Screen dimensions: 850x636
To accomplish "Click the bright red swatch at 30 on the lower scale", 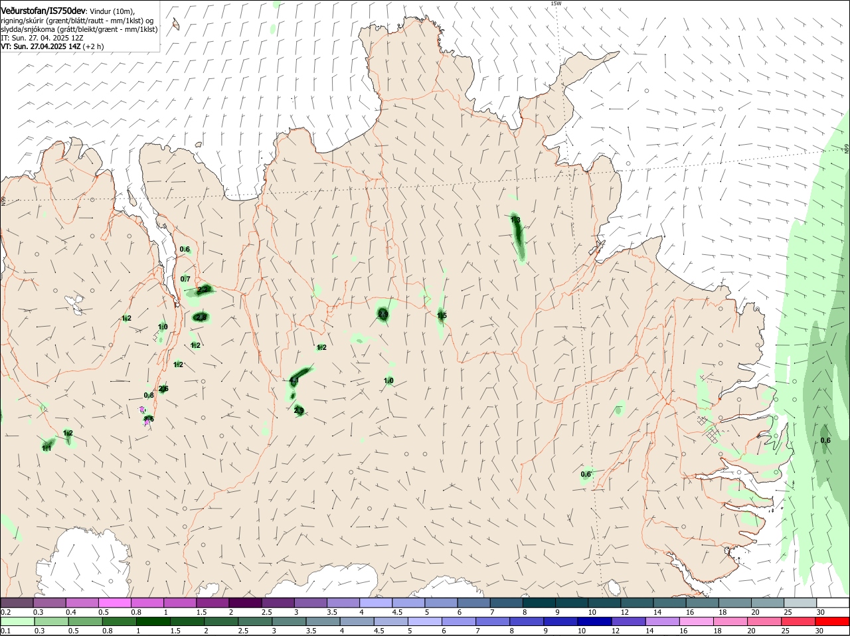I will point(832,621).
